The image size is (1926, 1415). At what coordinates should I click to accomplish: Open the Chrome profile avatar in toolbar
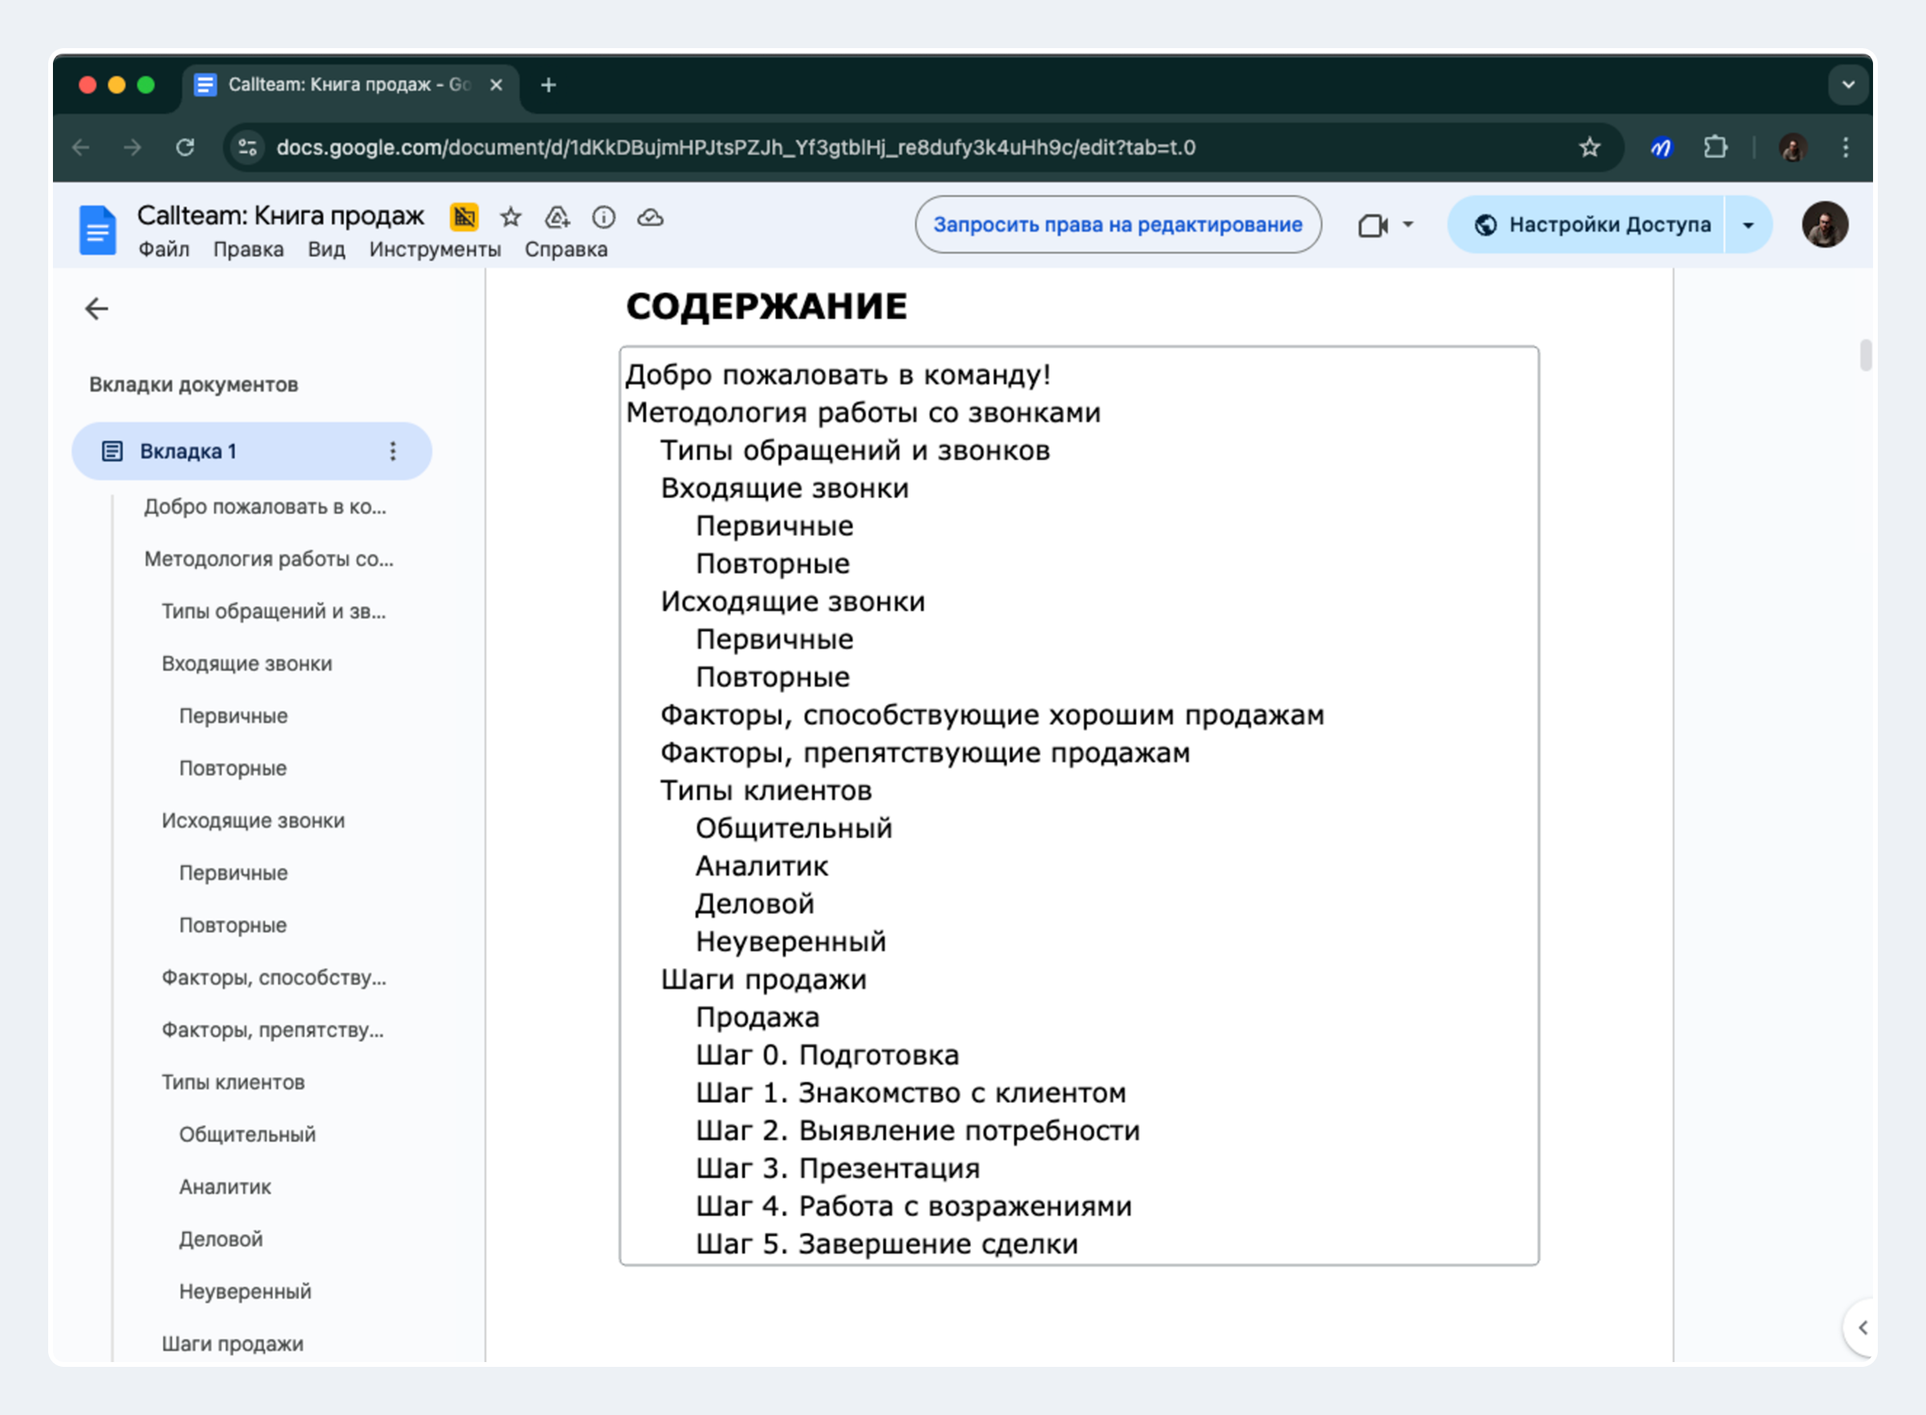(x=1794, y=148)
